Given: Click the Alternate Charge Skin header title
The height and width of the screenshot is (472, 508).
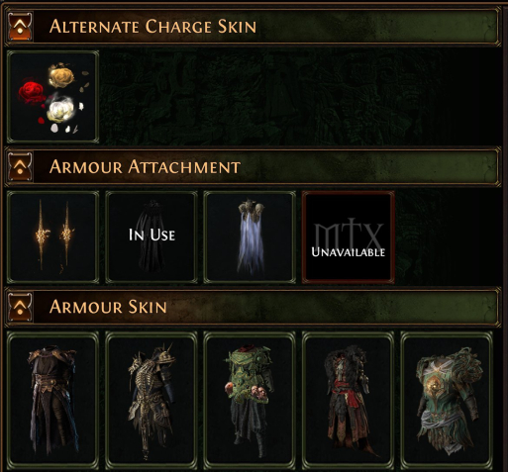Looking at the screenshot, I should (x=152, y=27).
